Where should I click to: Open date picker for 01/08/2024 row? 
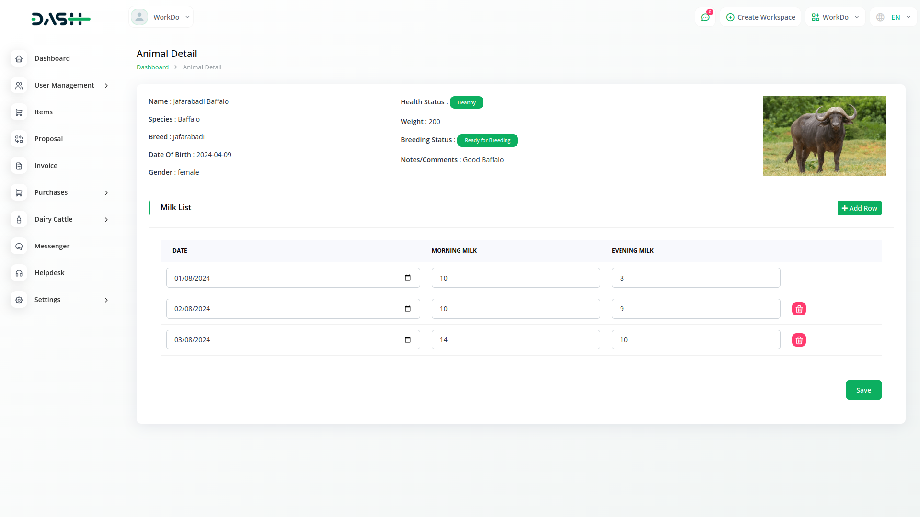click(x=408, y=278)
